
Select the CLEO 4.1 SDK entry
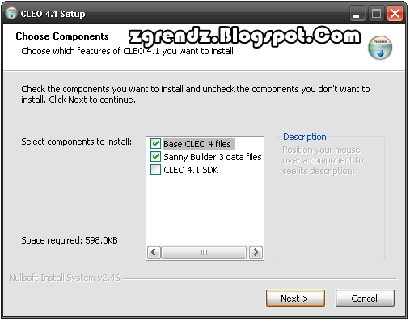[191, 170]
